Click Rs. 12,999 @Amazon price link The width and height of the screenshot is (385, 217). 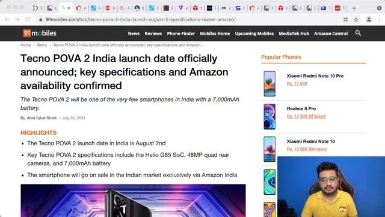pyautogui.click(x=307, y=149)
